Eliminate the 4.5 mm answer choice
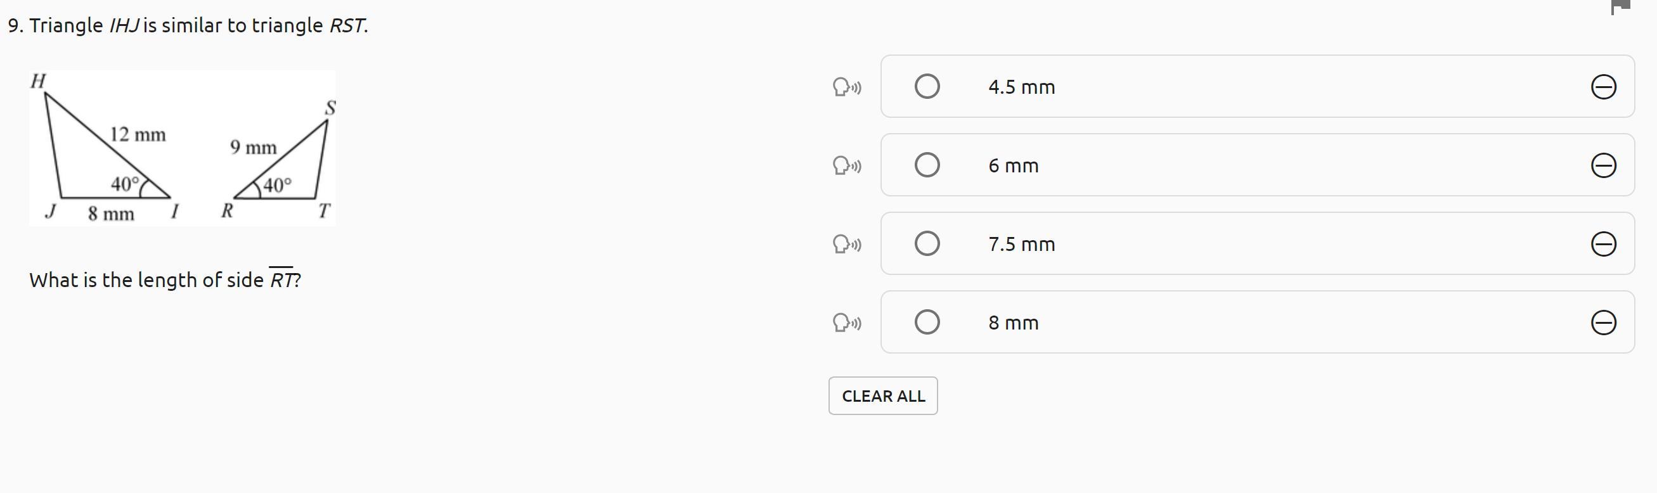Viewport: 1657px width, 493px height. 1603,87
